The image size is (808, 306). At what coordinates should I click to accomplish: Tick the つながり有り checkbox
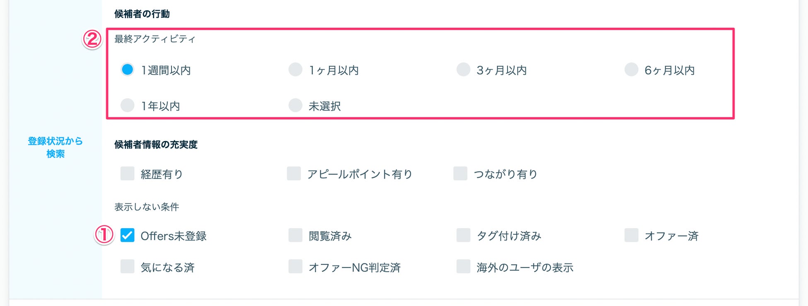[460, 174]
